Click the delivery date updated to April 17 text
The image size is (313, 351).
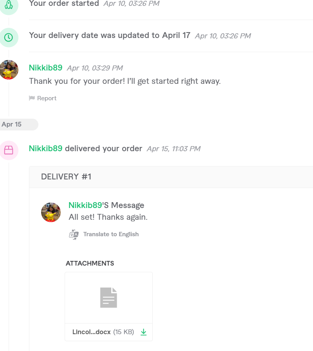[110, 35]
